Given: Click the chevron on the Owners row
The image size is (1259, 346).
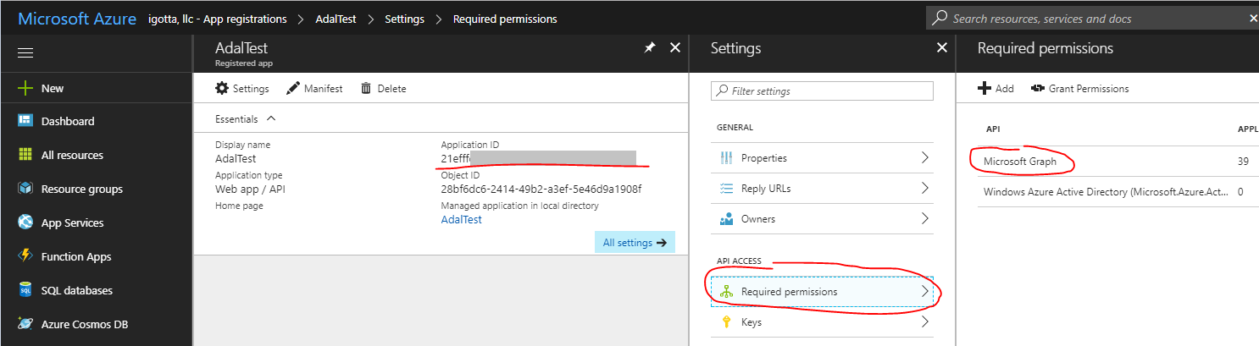Looking at the screenshot, I should point(924,219).
